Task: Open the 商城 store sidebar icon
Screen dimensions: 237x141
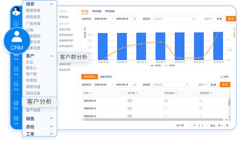Action: [16, 71]
